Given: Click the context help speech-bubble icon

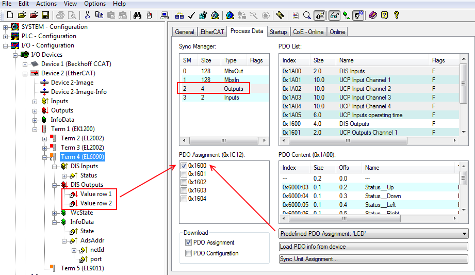Looking at the screenshot, I should [x=385, y=15].
